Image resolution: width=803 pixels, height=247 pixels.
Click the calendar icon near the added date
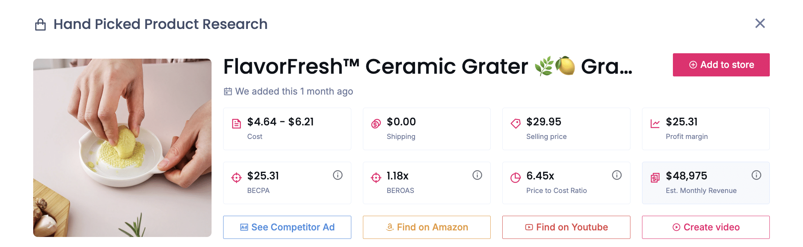coord(227,91)
